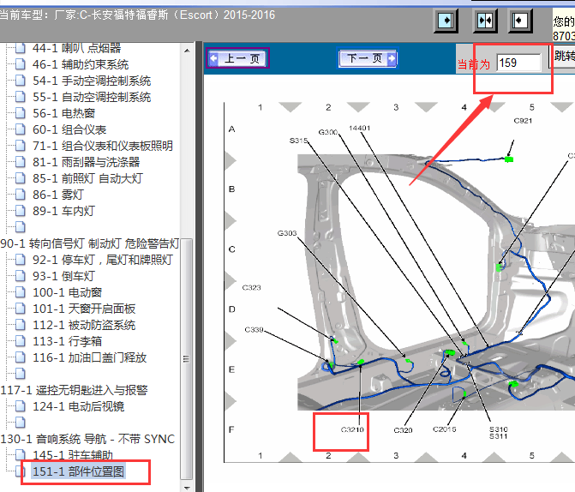Select 89-1 车内灯 entry

click(63, 211)
